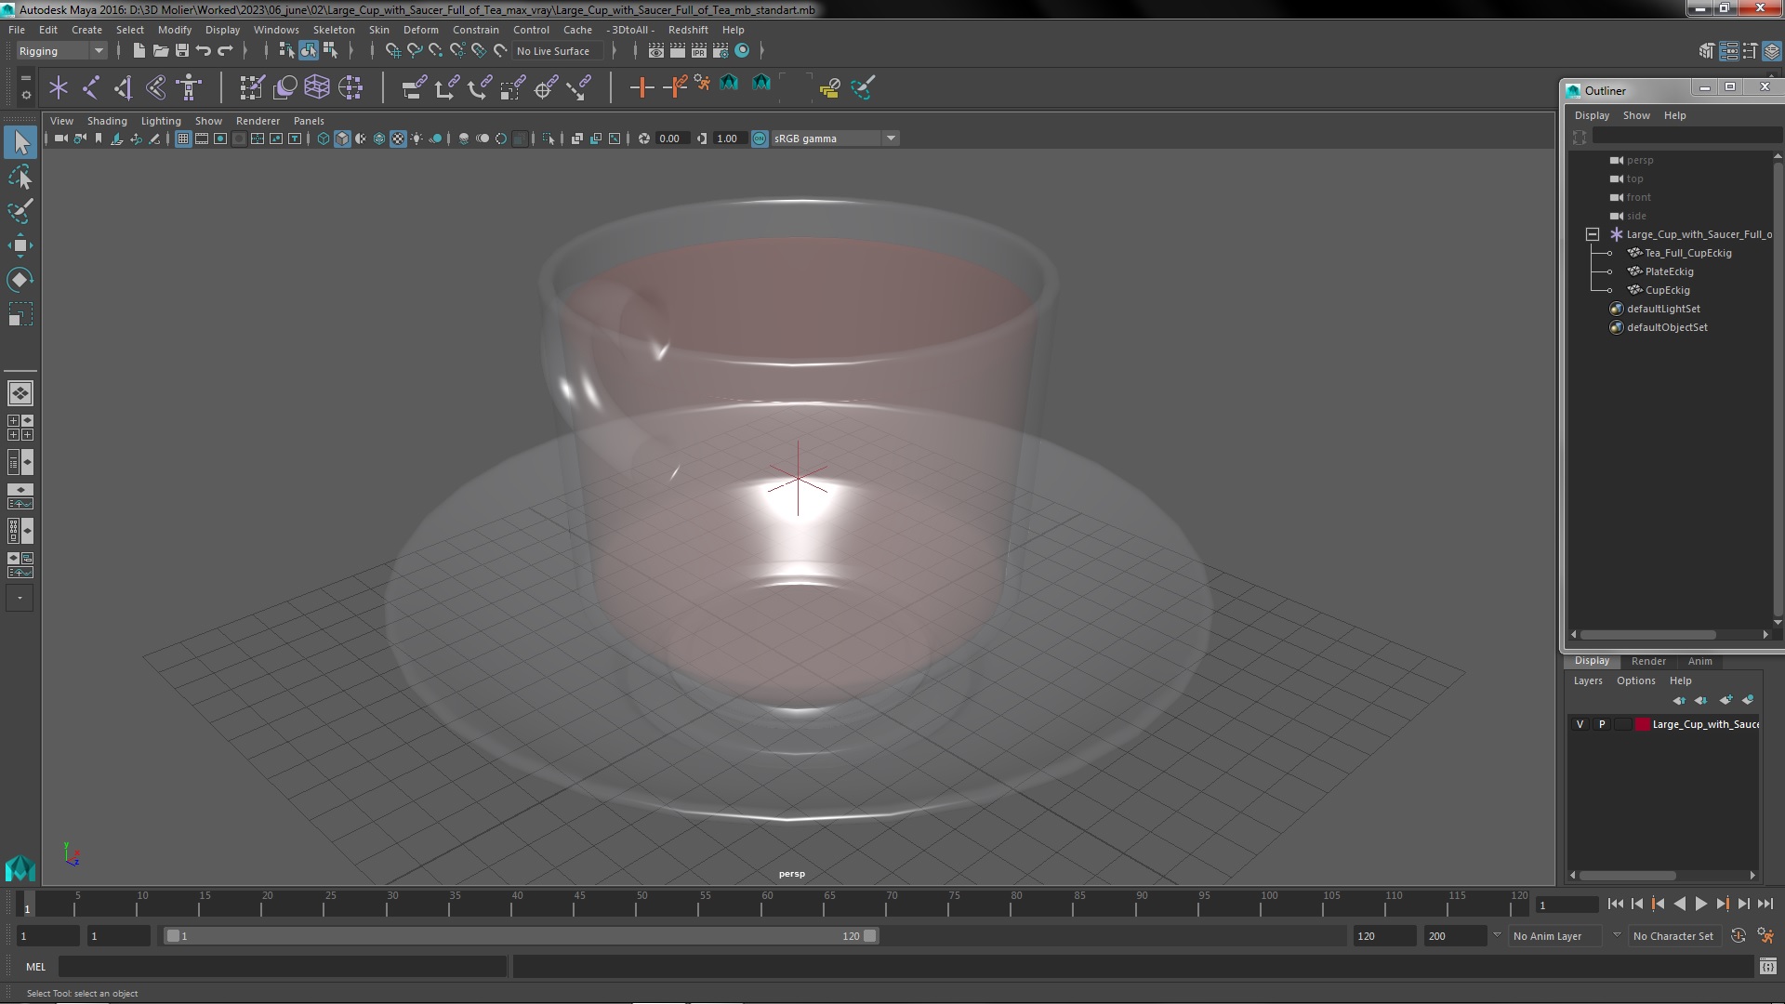Click the time range slider bar
The height and width of the screenshot is (1004, 1785).
coord(521,936)
